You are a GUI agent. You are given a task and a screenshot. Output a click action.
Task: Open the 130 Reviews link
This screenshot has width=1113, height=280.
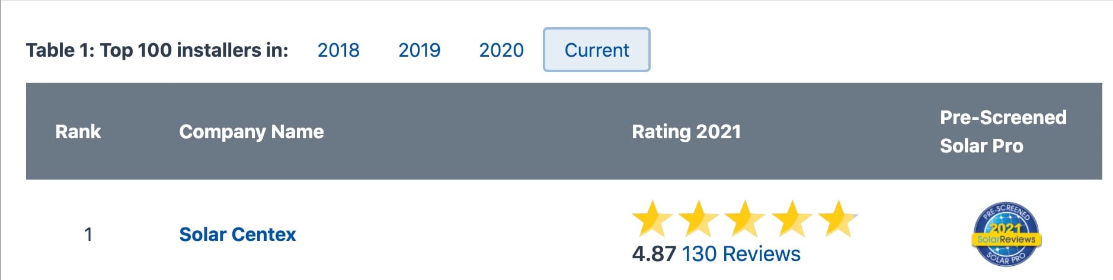point(741,254)
